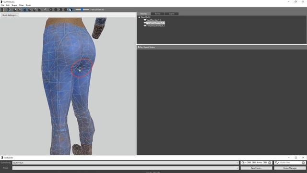Select the Mask brush tool
The height and width of the screenshot is (173, 307).
15,10
